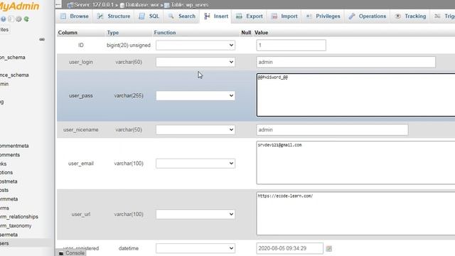
Task: Click the database icon in breadcrumb
Action: (x=122, y=5)
